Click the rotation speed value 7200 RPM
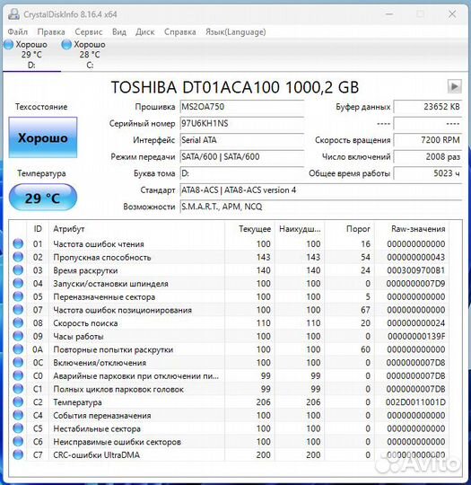This screenshot has height=485, width=471. point(428,140)
